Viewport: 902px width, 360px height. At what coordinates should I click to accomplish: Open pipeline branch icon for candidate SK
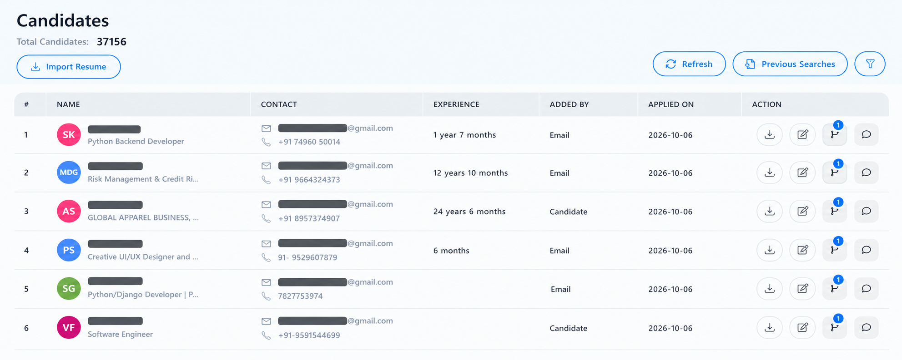(835, 135)
